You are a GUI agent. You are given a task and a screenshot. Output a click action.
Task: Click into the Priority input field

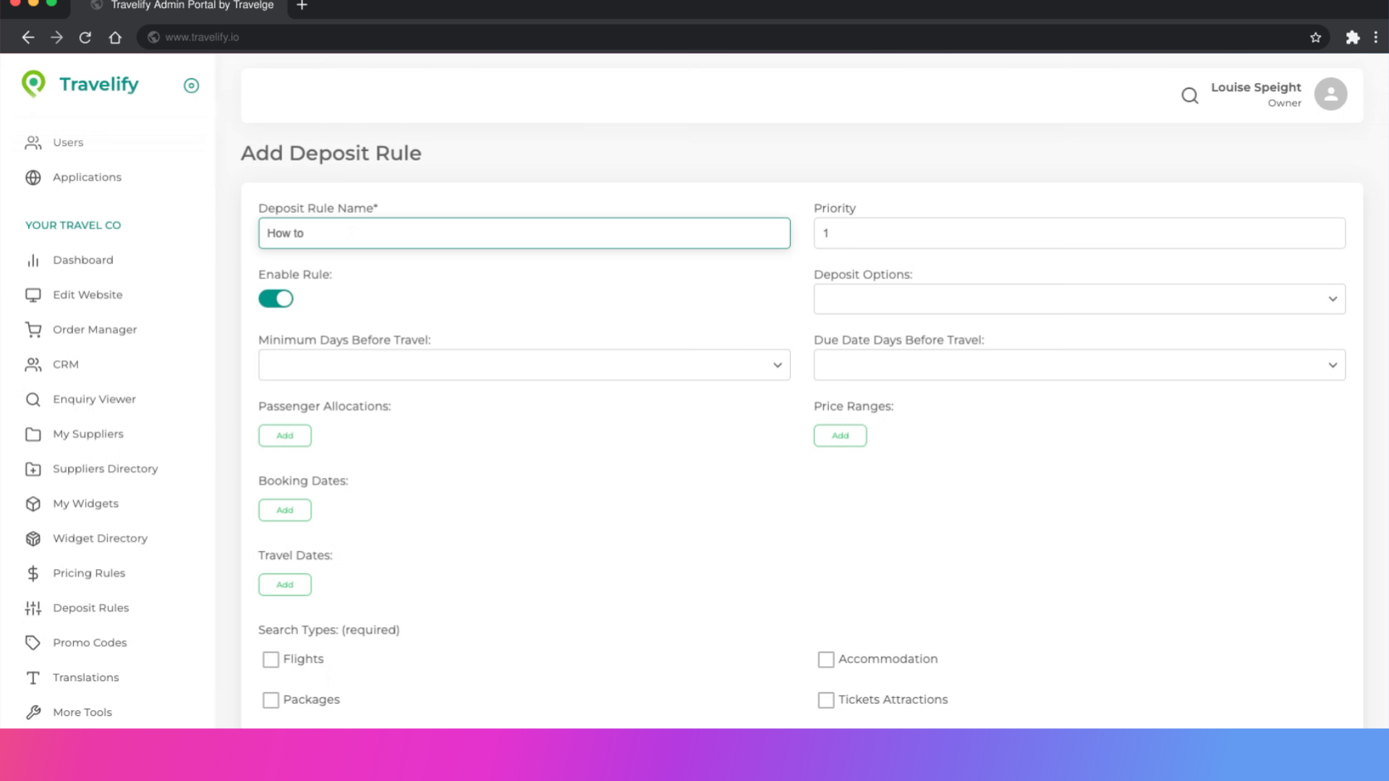tap(1079, 234)
